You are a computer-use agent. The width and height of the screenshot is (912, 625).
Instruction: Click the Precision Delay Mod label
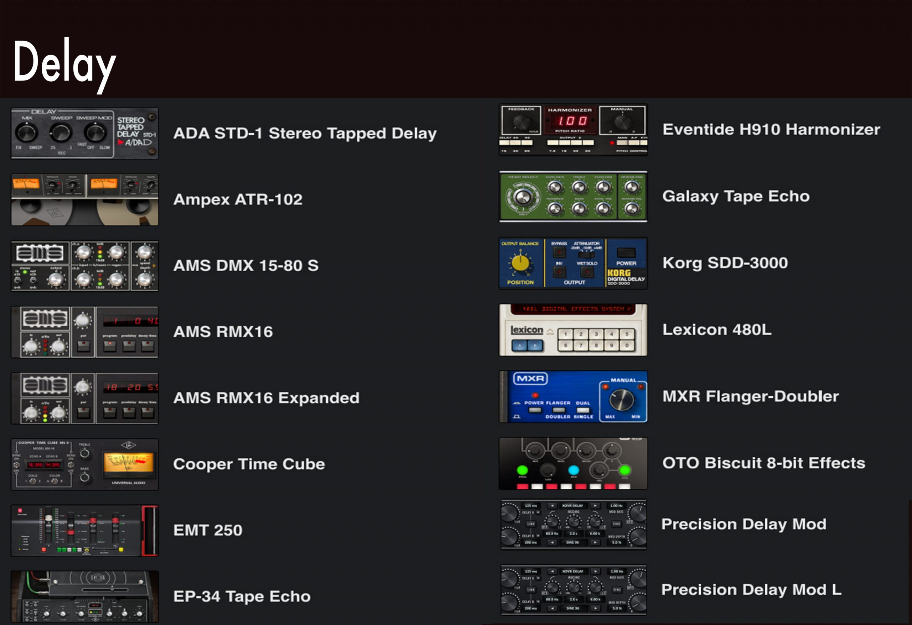tap(743, 524)
